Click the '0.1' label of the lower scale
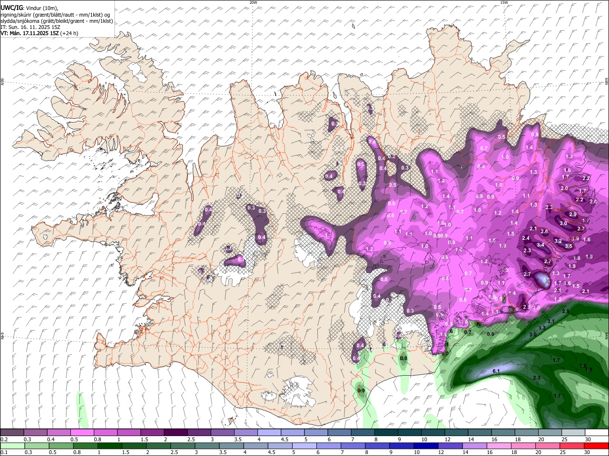Image resolution: width=609 pixels, height=456 pixels. 4,453
